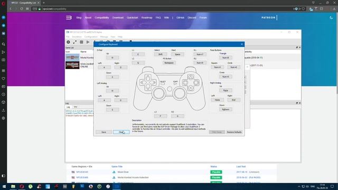
Task: Rebind the Cross face button
Action: (226, 77)
